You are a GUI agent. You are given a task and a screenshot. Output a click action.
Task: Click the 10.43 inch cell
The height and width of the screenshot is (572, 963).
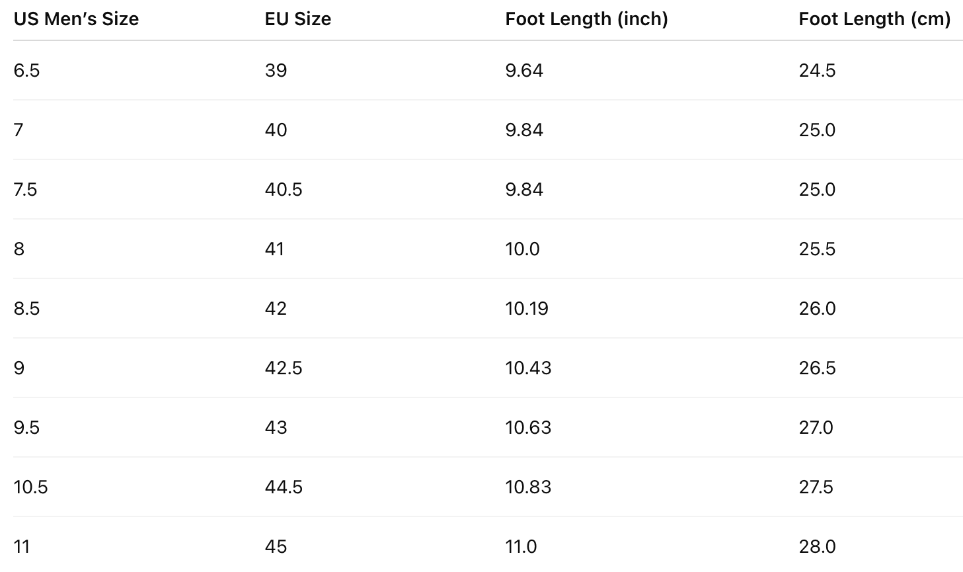coord(528,368)
